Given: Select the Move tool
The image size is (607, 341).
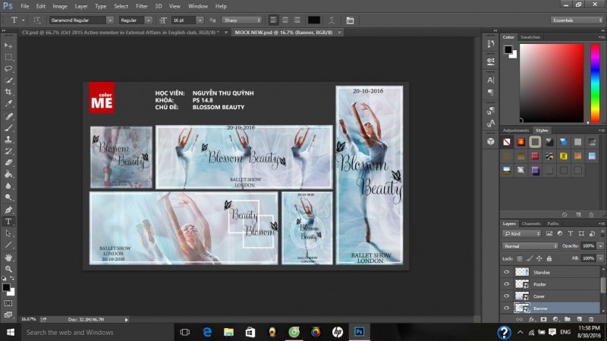Looking at the screenshot, I should 8,45.
